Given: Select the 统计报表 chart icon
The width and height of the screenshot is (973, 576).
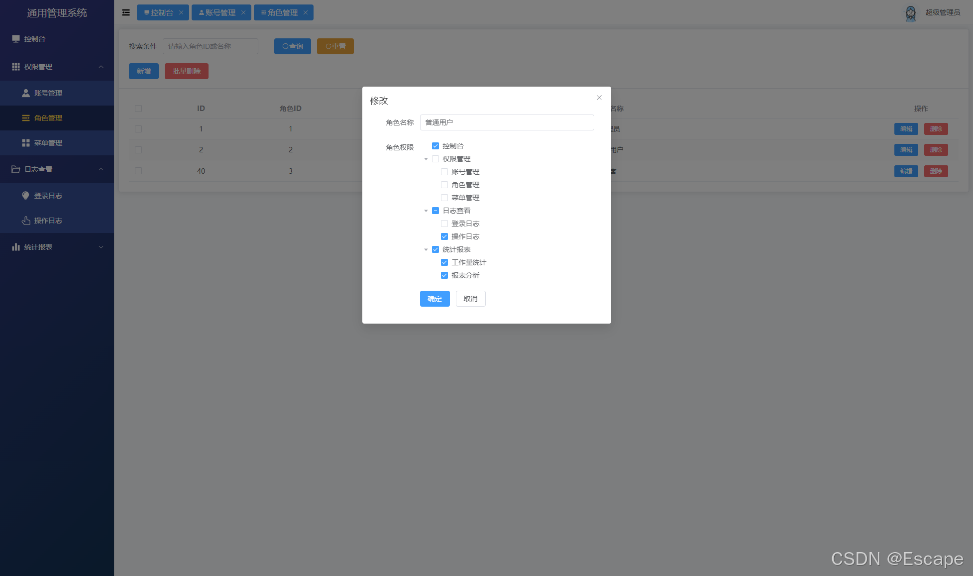Looking at the screenshot, I should (x=15, y=246).
